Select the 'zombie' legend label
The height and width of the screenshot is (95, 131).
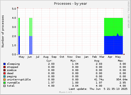coord(12,70)
